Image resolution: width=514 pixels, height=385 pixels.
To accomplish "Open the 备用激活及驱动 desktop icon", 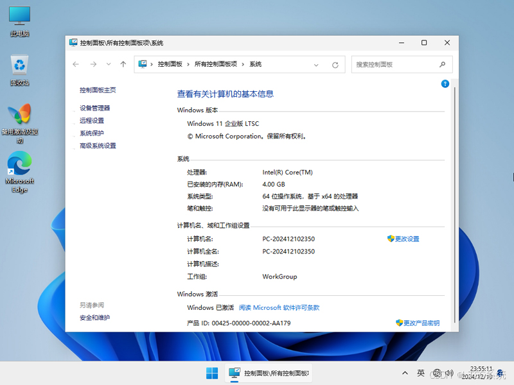I will pos(20,124).
